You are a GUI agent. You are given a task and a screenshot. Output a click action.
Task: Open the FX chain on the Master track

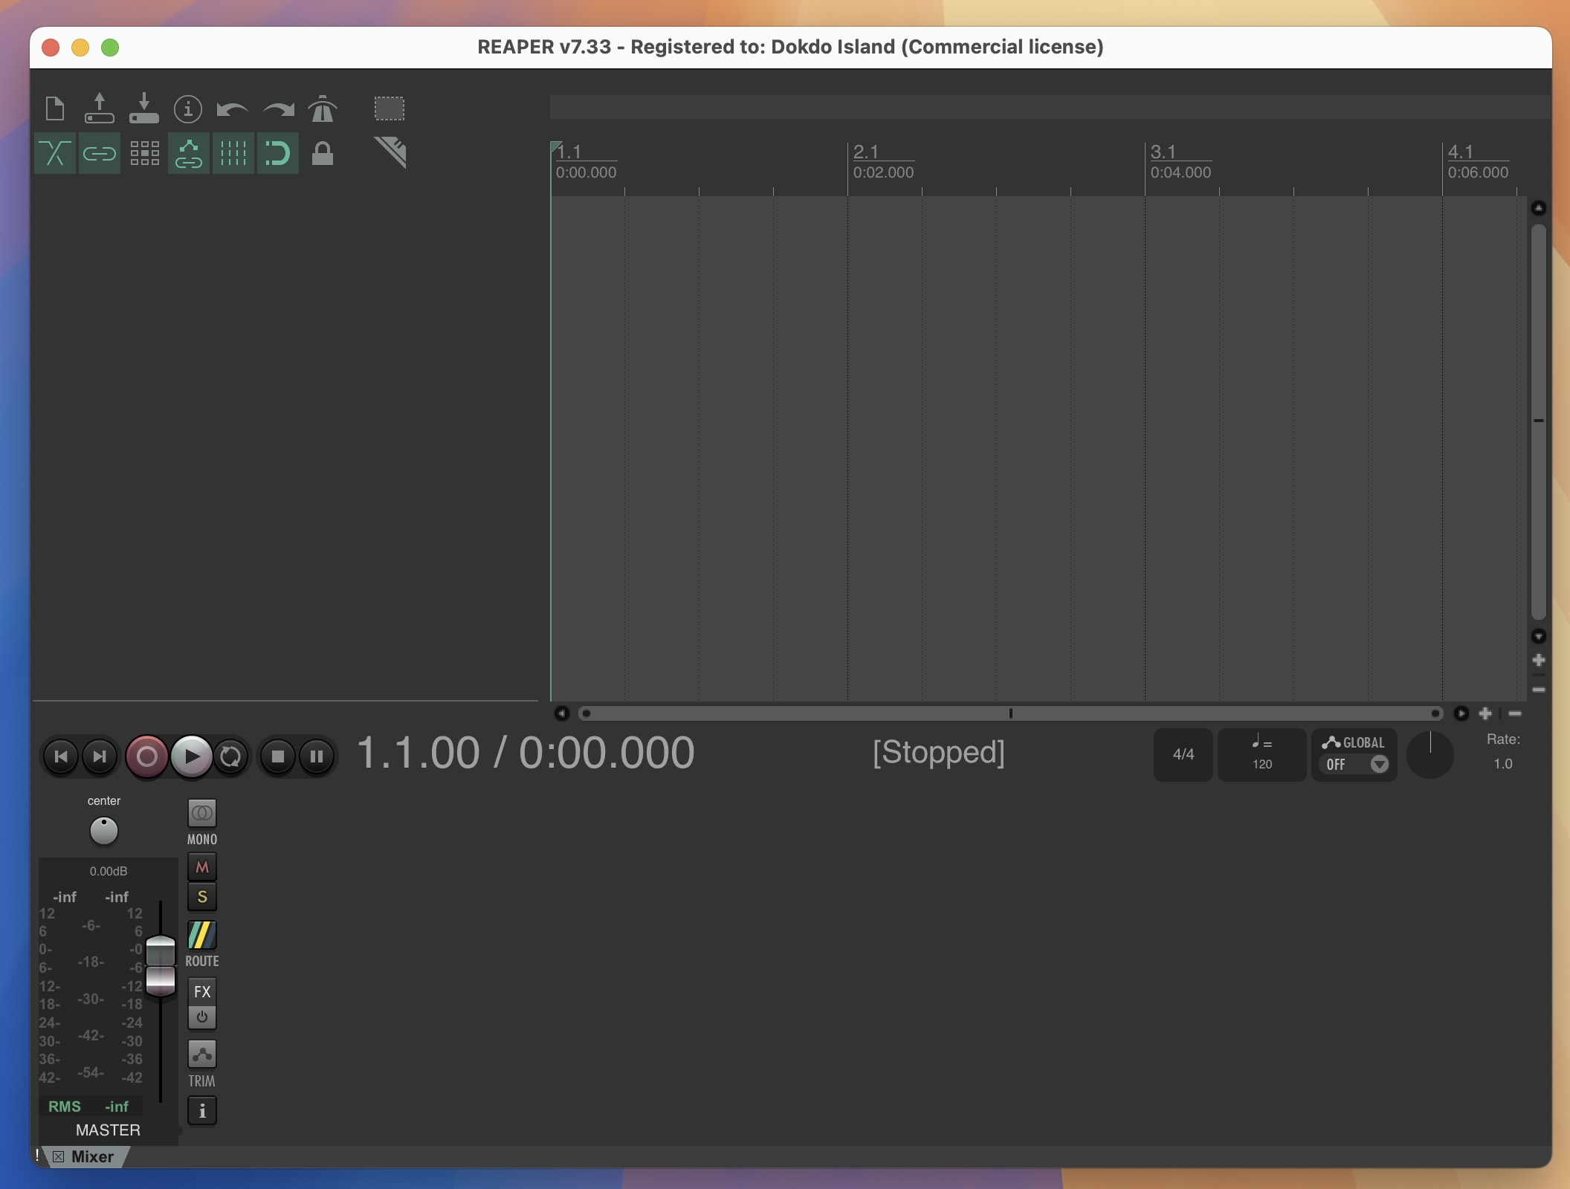point(201,993)
